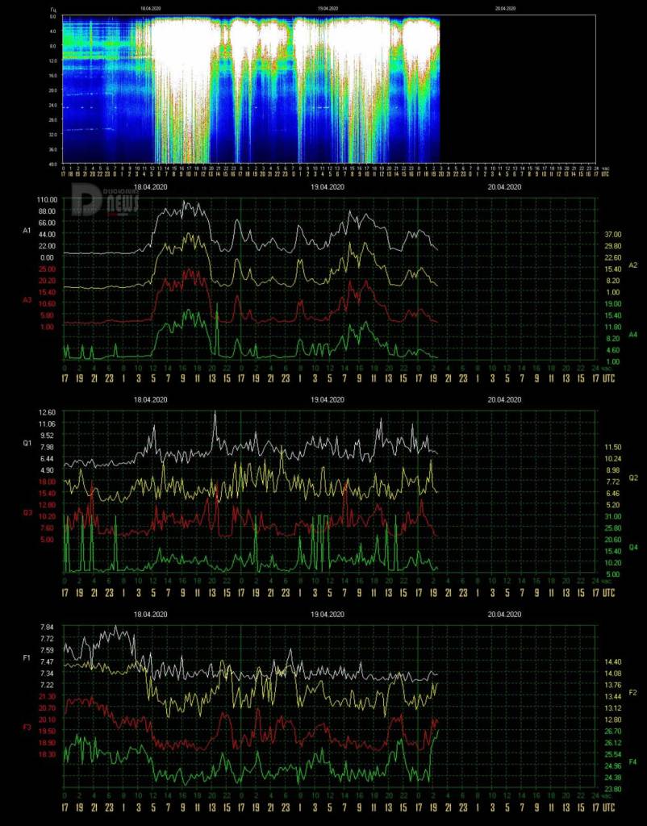647x826 pixels.
Task: Click the F1 frequency axis label
Action: tap(27, 658)
